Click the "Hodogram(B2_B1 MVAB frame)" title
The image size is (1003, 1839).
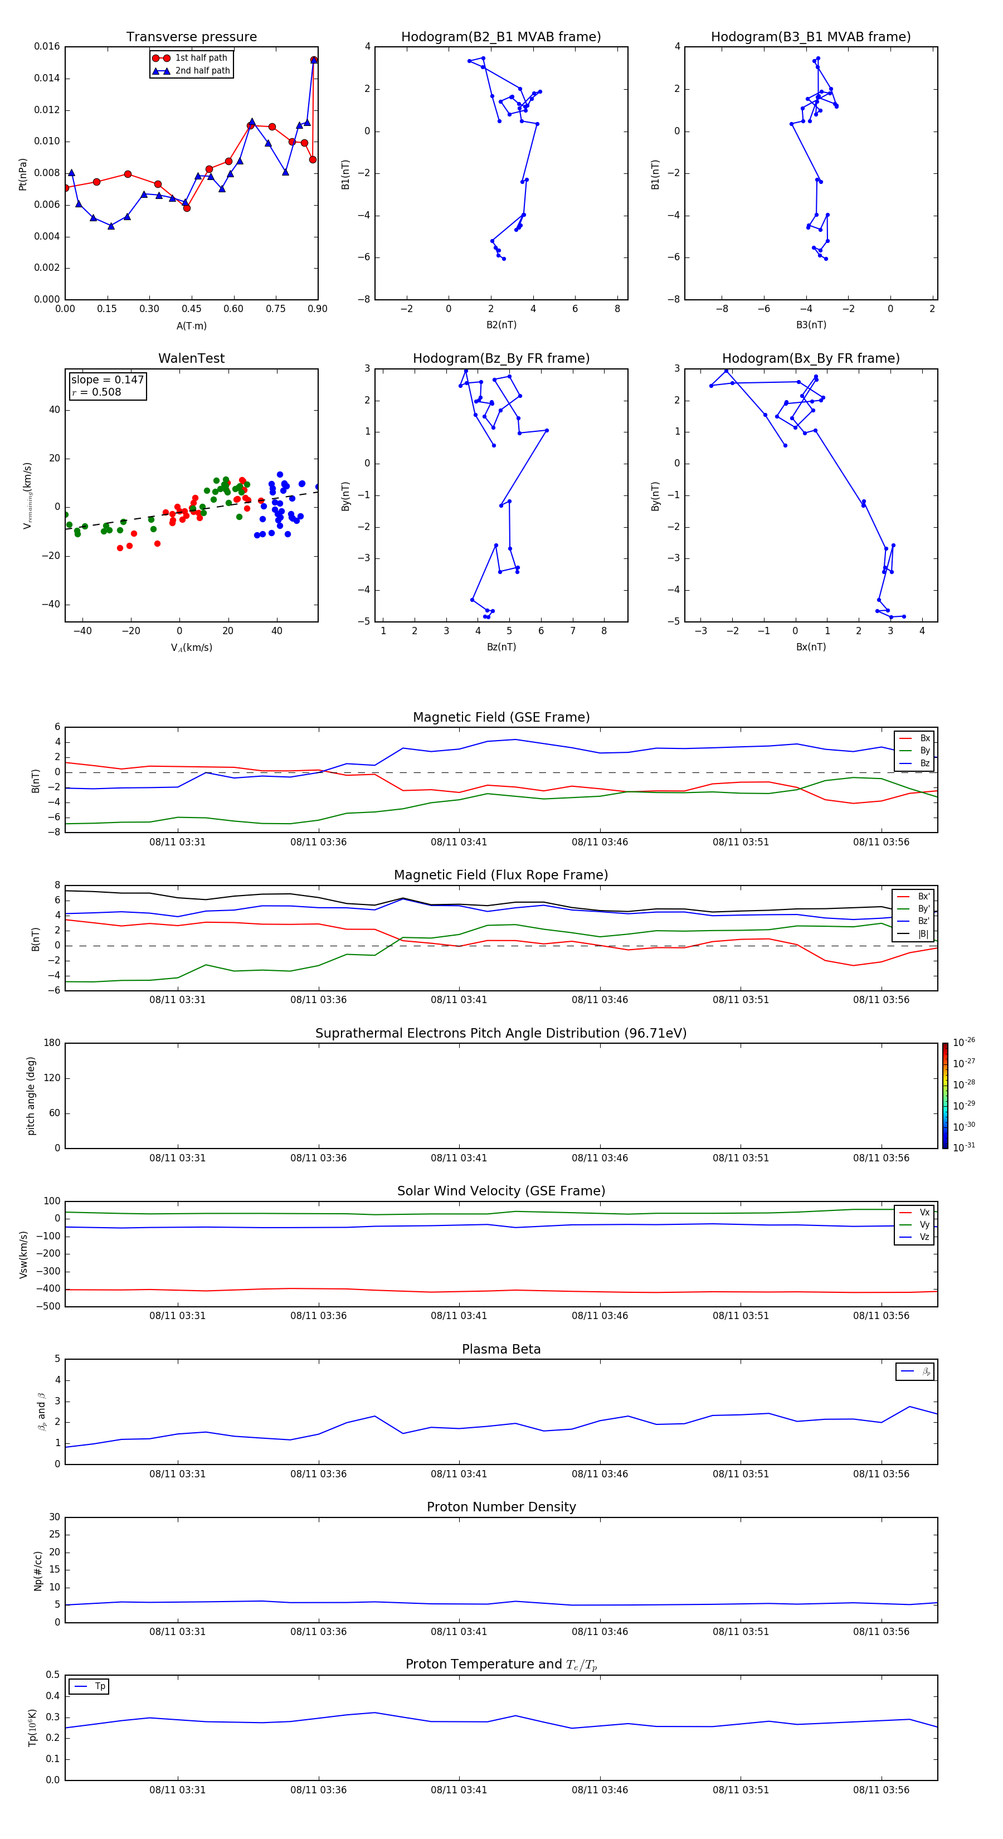501,37
